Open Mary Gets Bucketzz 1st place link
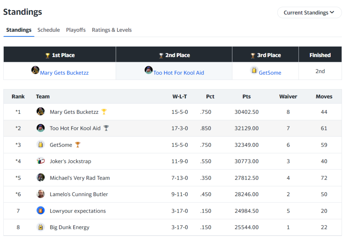 tap(64, 73)
